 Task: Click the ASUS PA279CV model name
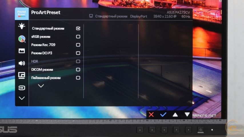tap(179, 12)
